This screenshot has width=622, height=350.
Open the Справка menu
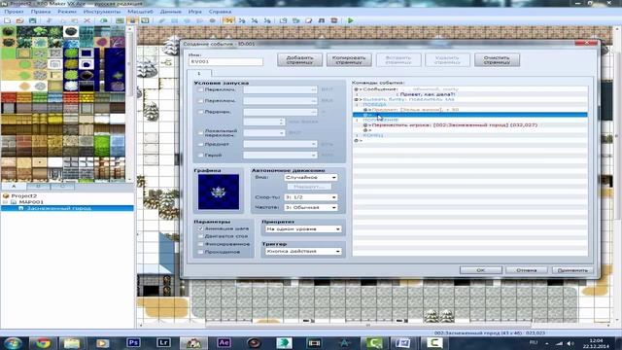(x=220, y=12)
